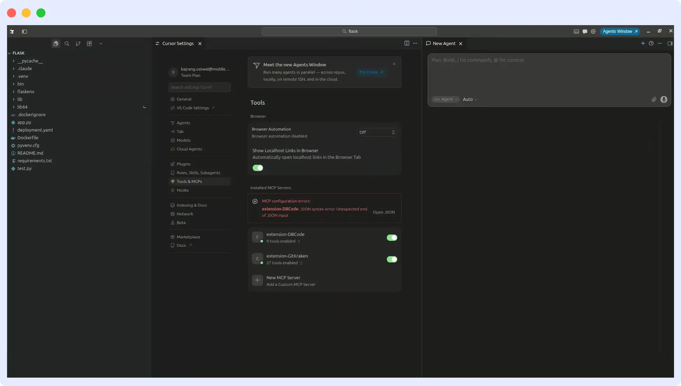The image size is (681, 386).
Task: Open the Agents Window button
Action: tap(620, 31)
